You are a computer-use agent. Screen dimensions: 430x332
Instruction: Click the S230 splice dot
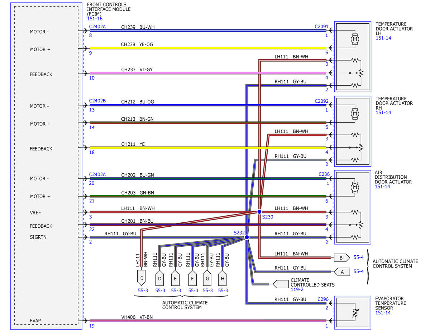(259, 212)
